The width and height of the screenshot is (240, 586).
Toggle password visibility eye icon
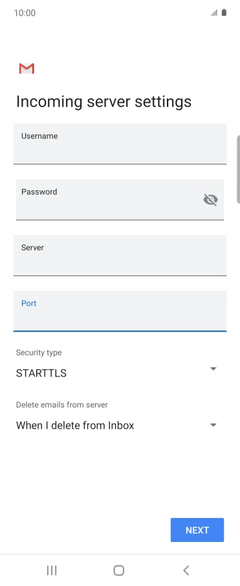pyautogui.click(x=210, y=200)
